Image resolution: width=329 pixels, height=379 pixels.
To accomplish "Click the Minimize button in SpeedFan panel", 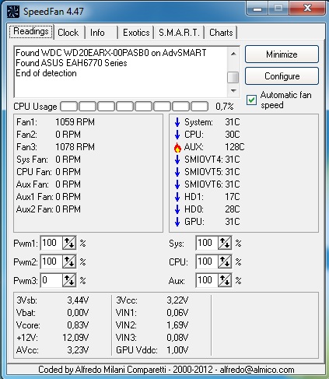I will [282, 54].
